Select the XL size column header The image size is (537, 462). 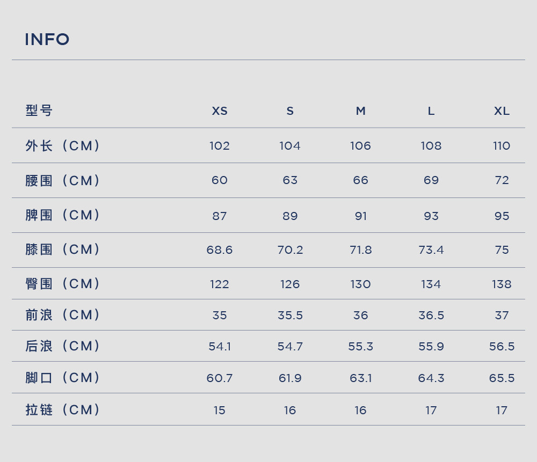(502, 111)
